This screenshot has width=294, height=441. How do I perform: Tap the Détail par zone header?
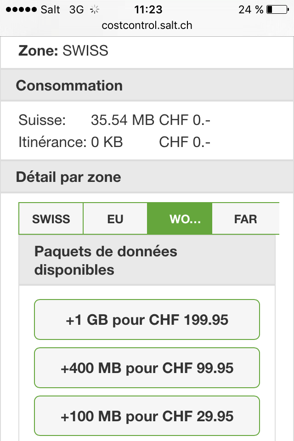[147, 177]
